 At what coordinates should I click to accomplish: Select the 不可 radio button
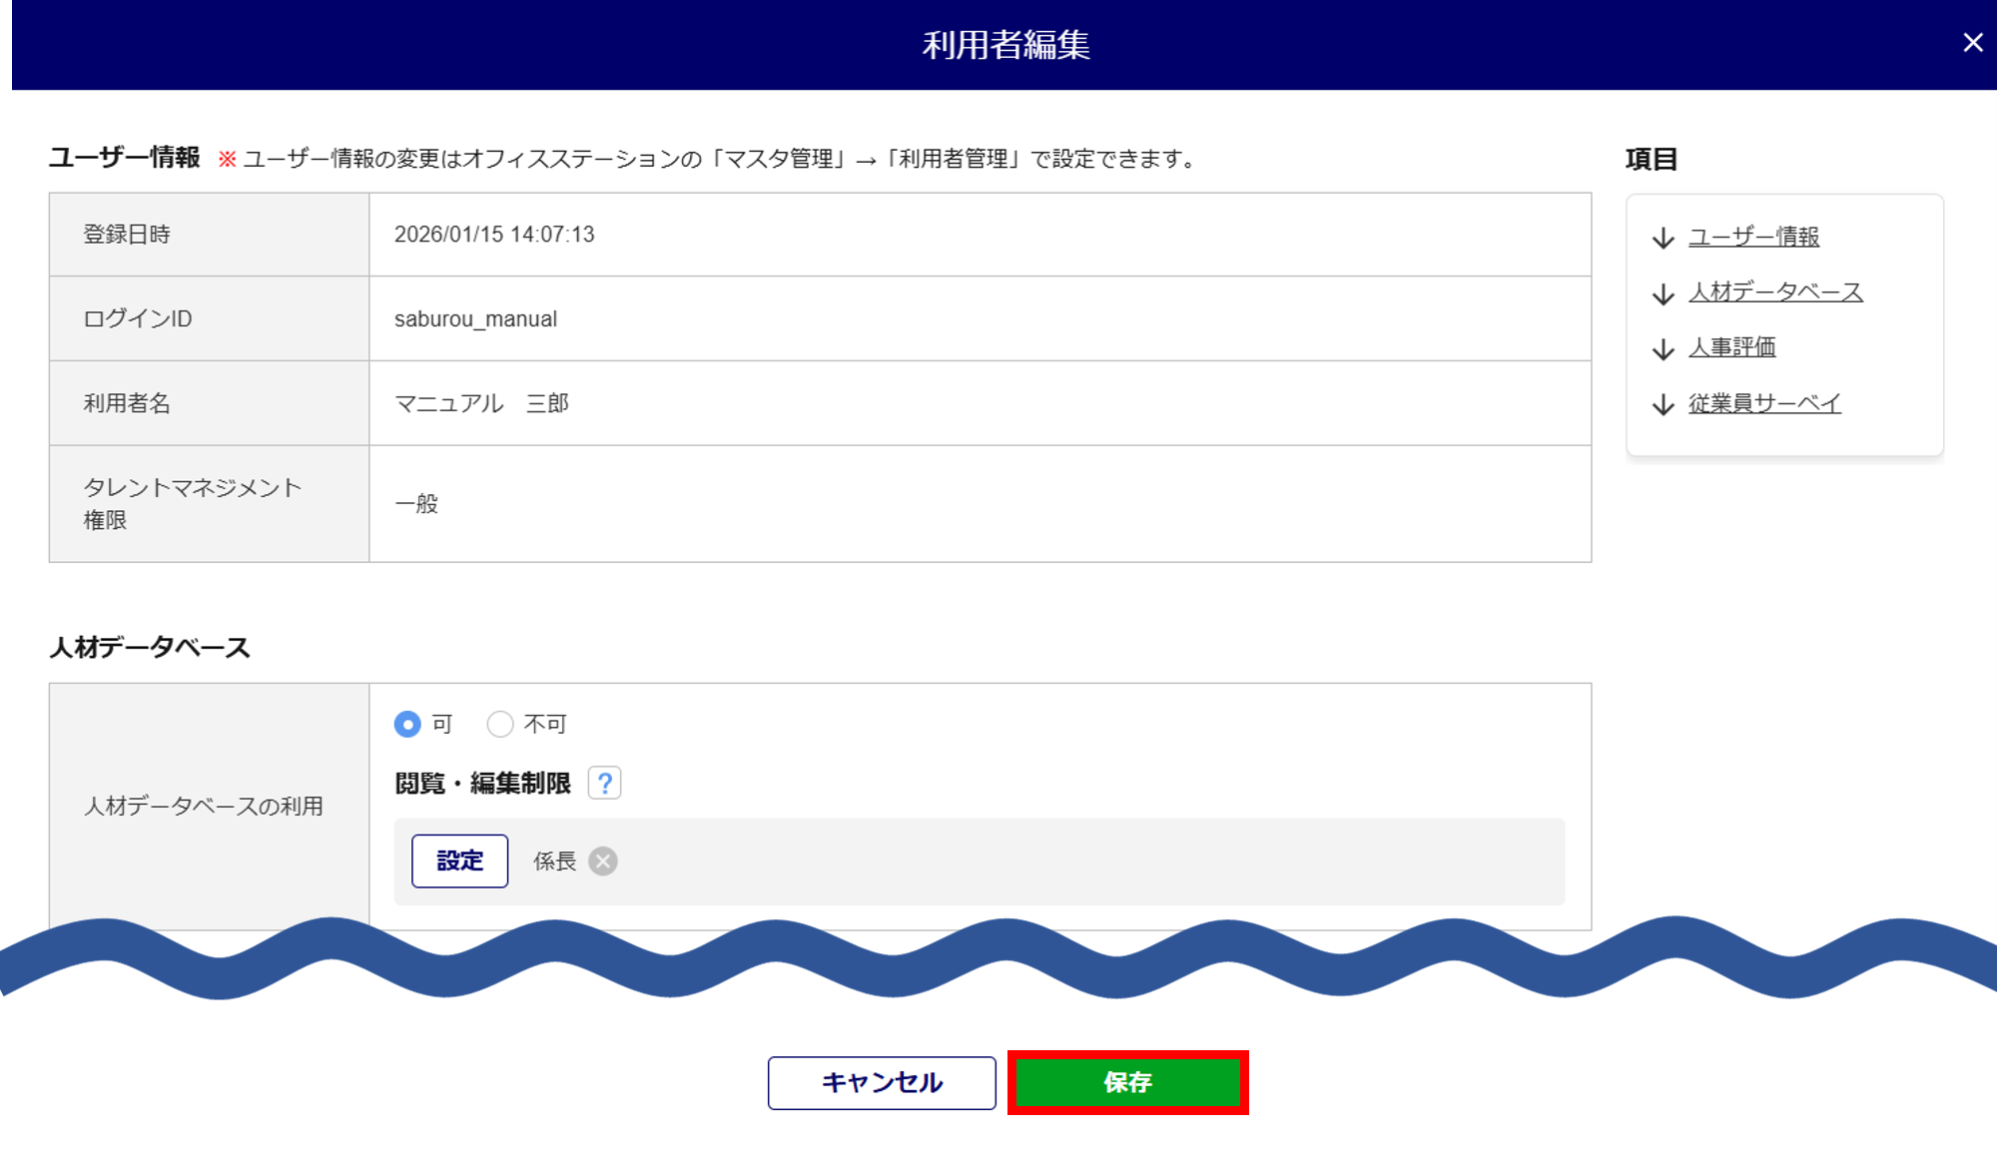pos(500,724)
